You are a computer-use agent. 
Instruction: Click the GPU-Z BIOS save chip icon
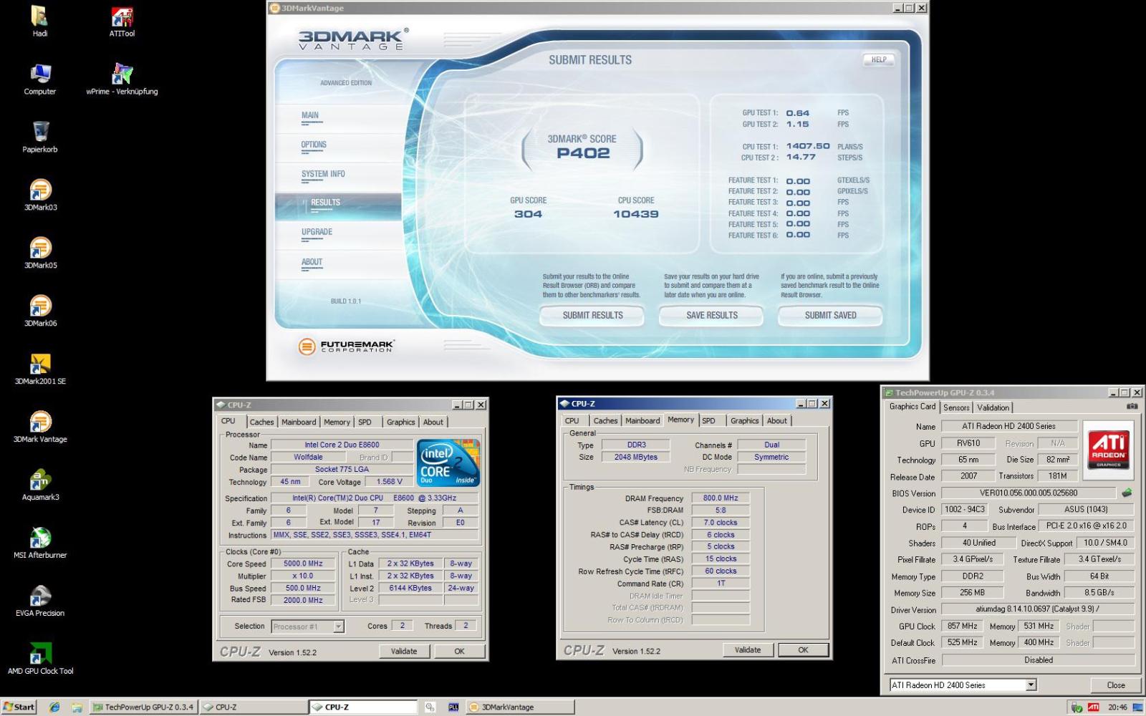tap(1127, 493)
